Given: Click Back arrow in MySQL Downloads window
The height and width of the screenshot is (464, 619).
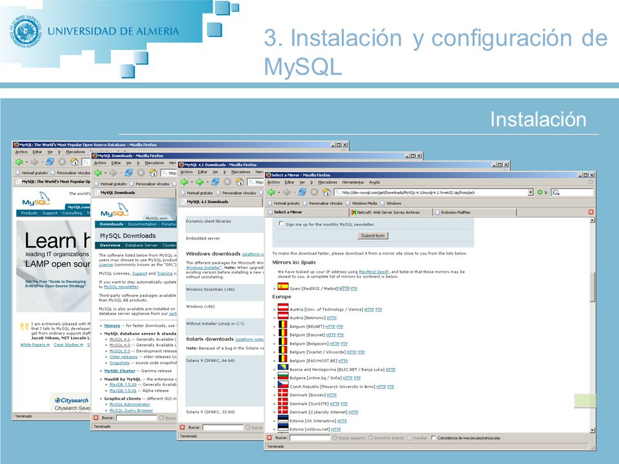Looking at the screenshot, I should (98, 173).
